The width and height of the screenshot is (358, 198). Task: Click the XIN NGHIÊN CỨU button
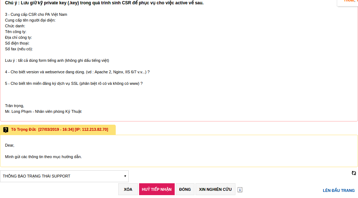click(215, 189)
